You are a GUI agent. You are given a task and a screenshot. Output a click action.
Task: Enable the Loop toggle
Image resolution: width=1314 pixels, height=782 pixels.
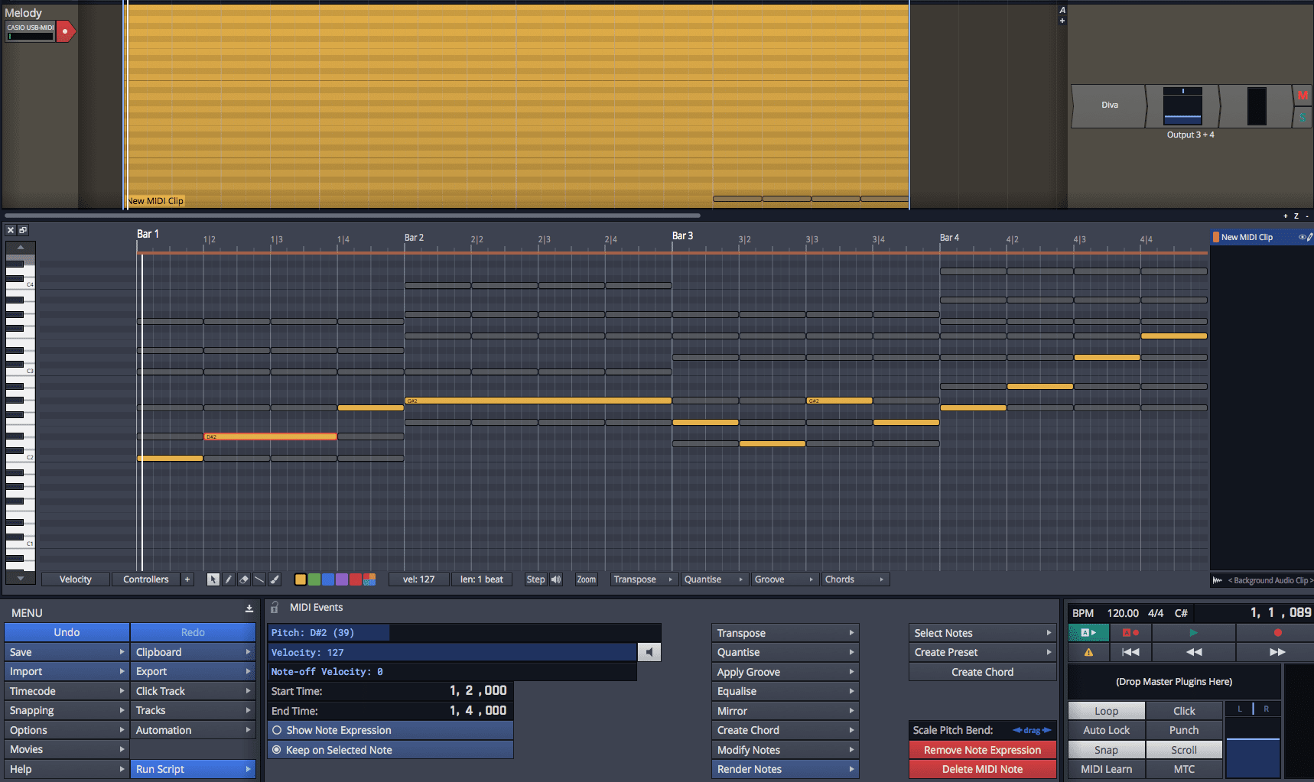coord(1105,710)
